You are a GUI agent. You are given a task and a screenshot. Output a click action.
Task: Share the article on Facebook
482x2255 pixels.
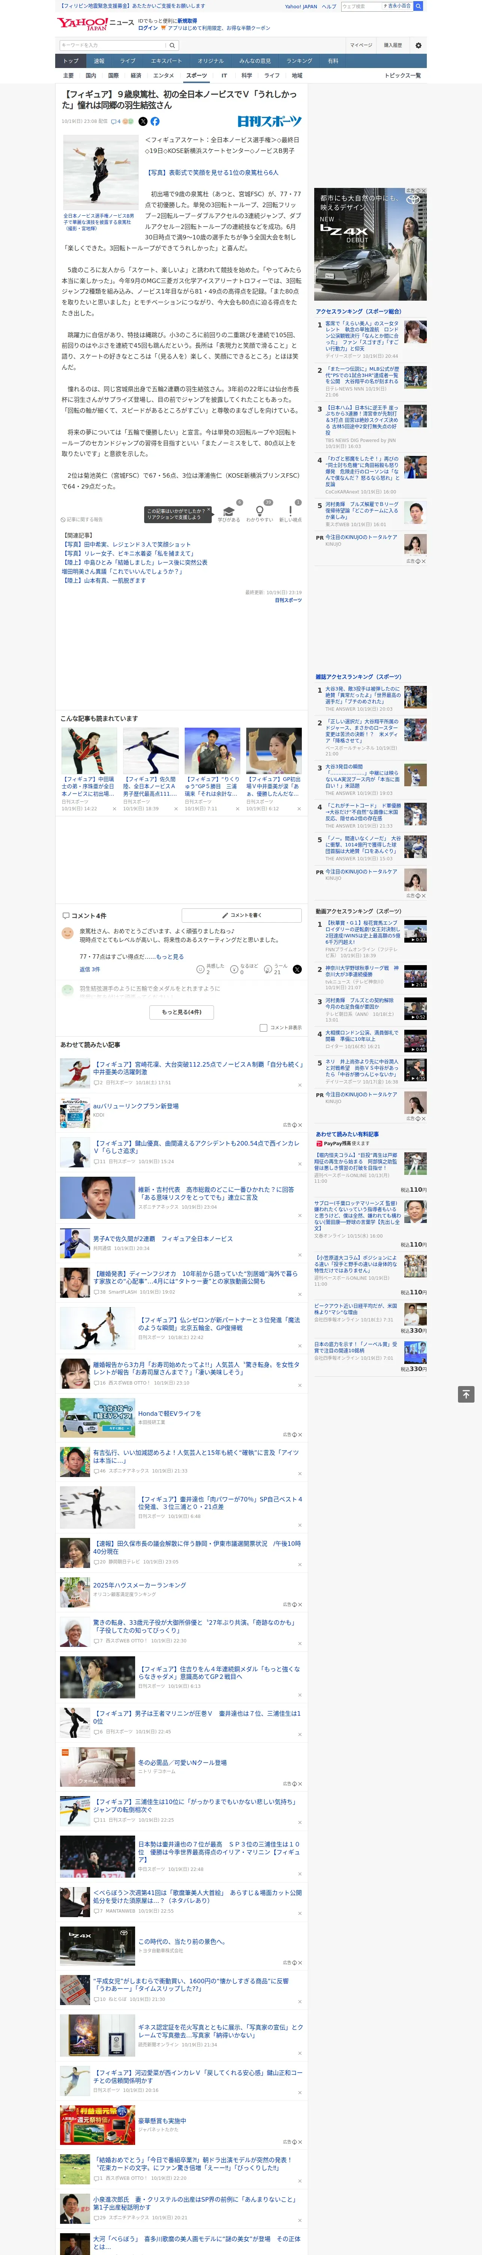coord(155,122)
